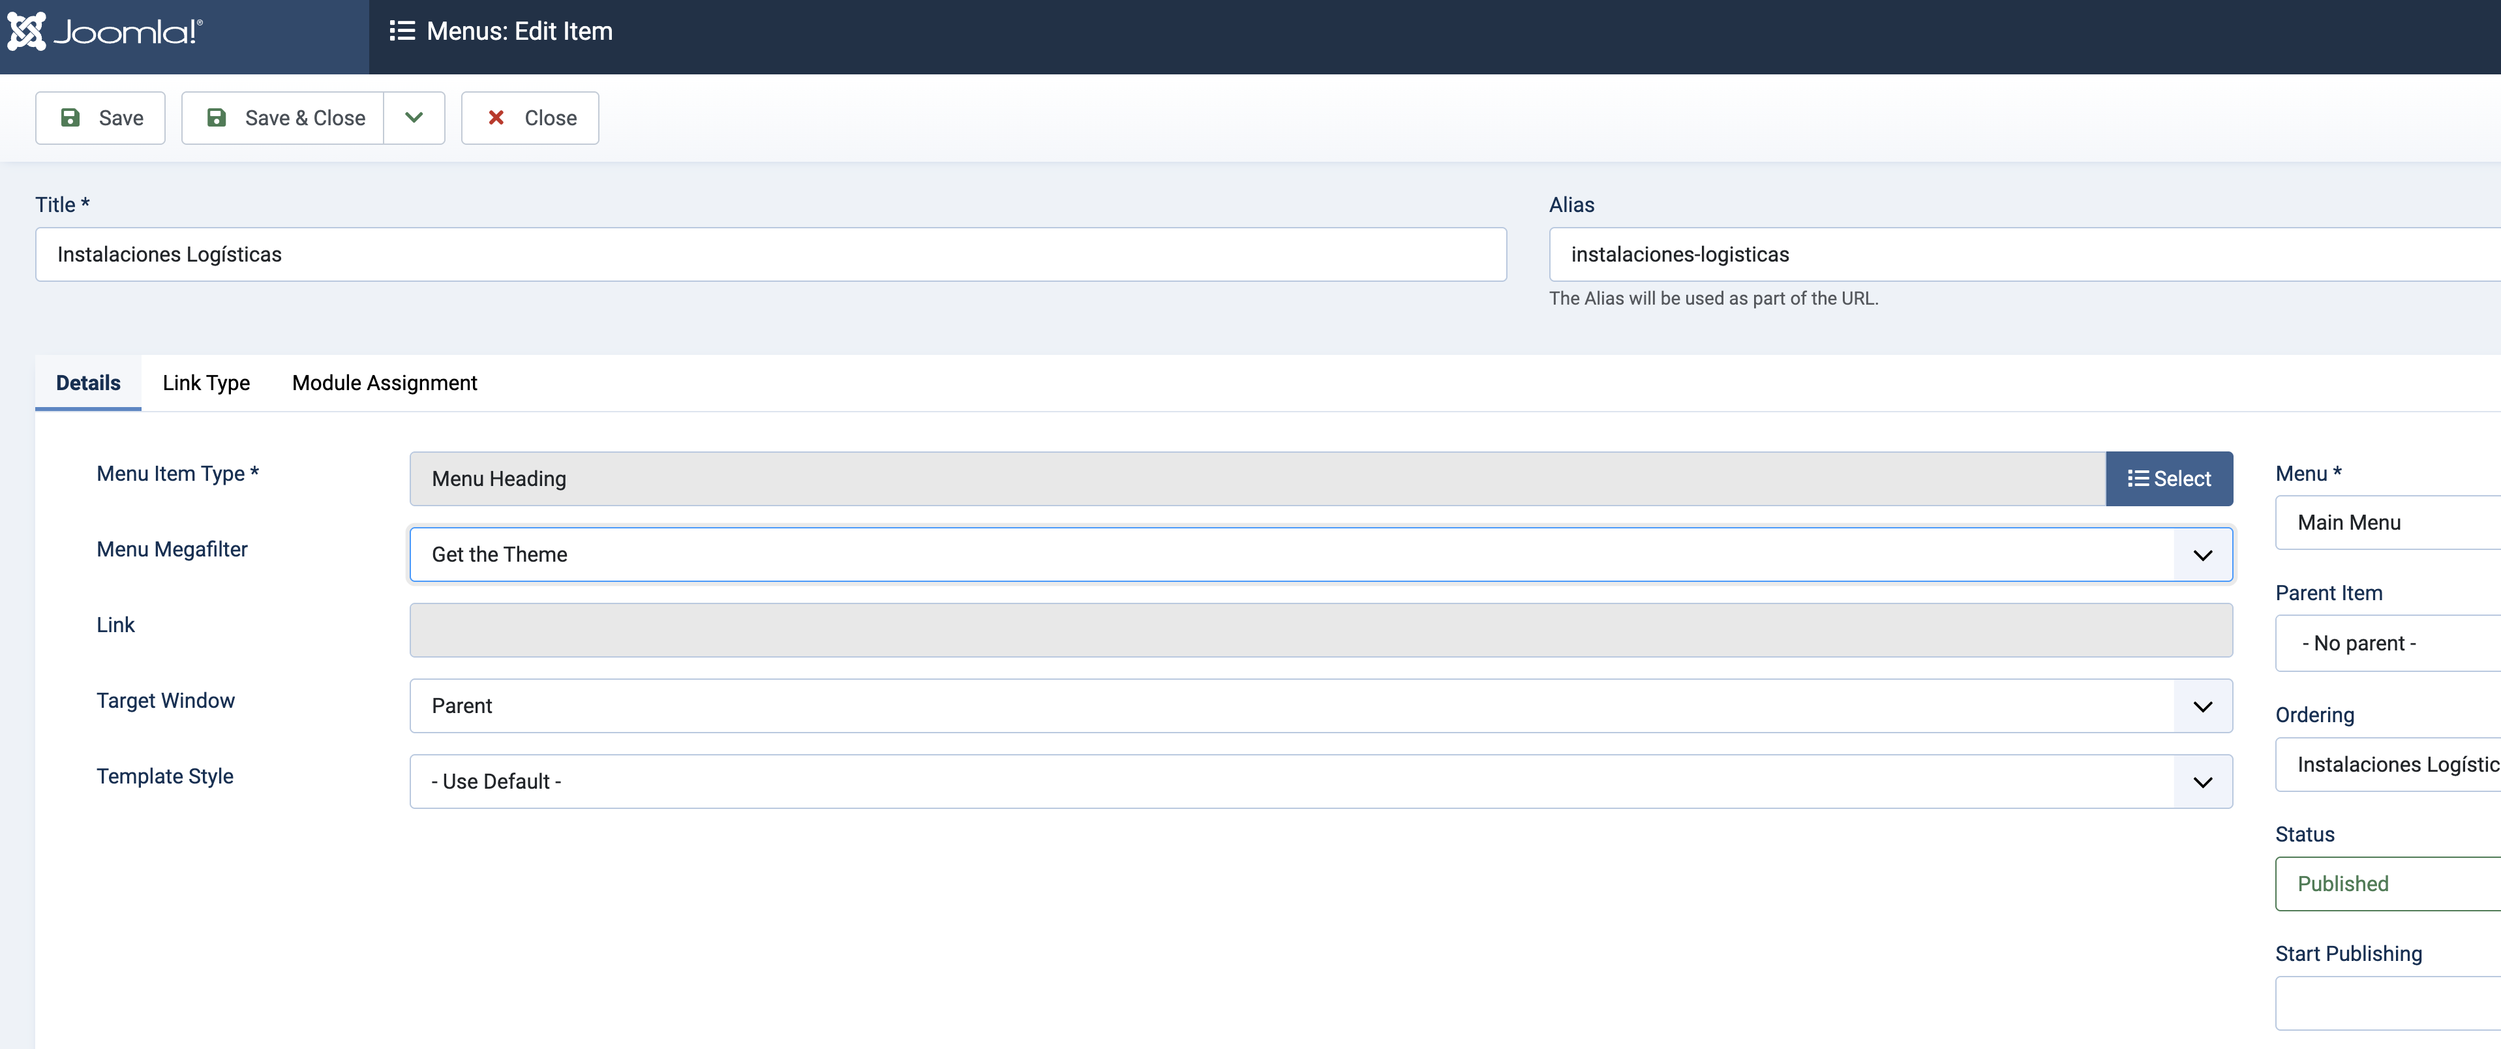Click the Select menu item type button
The width and height of the screenshot is (2501, 1049).
pyautogui.click(x=2169, y=478)
